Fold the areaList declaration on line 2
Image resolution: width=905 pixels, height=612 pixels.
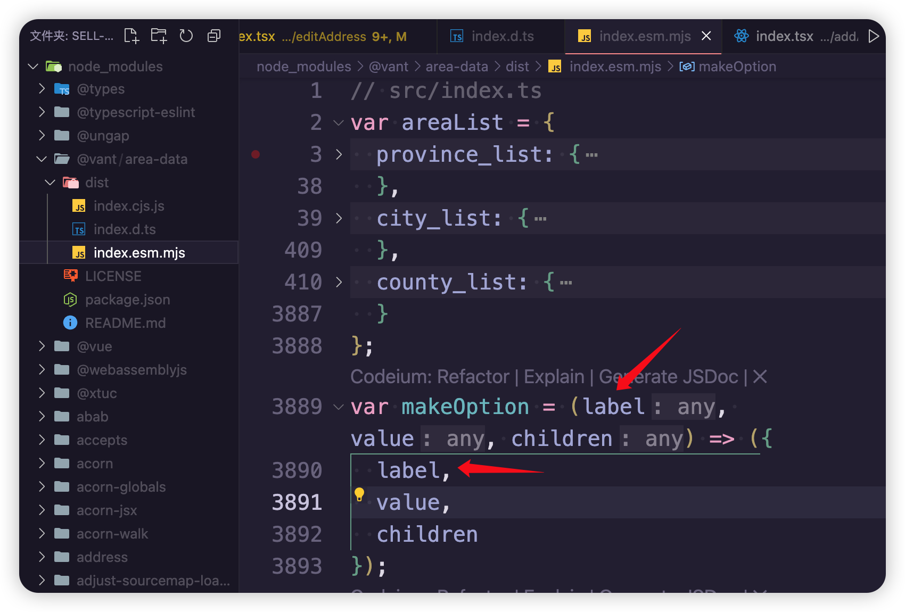pyautogui.click(x=339, y=123)
